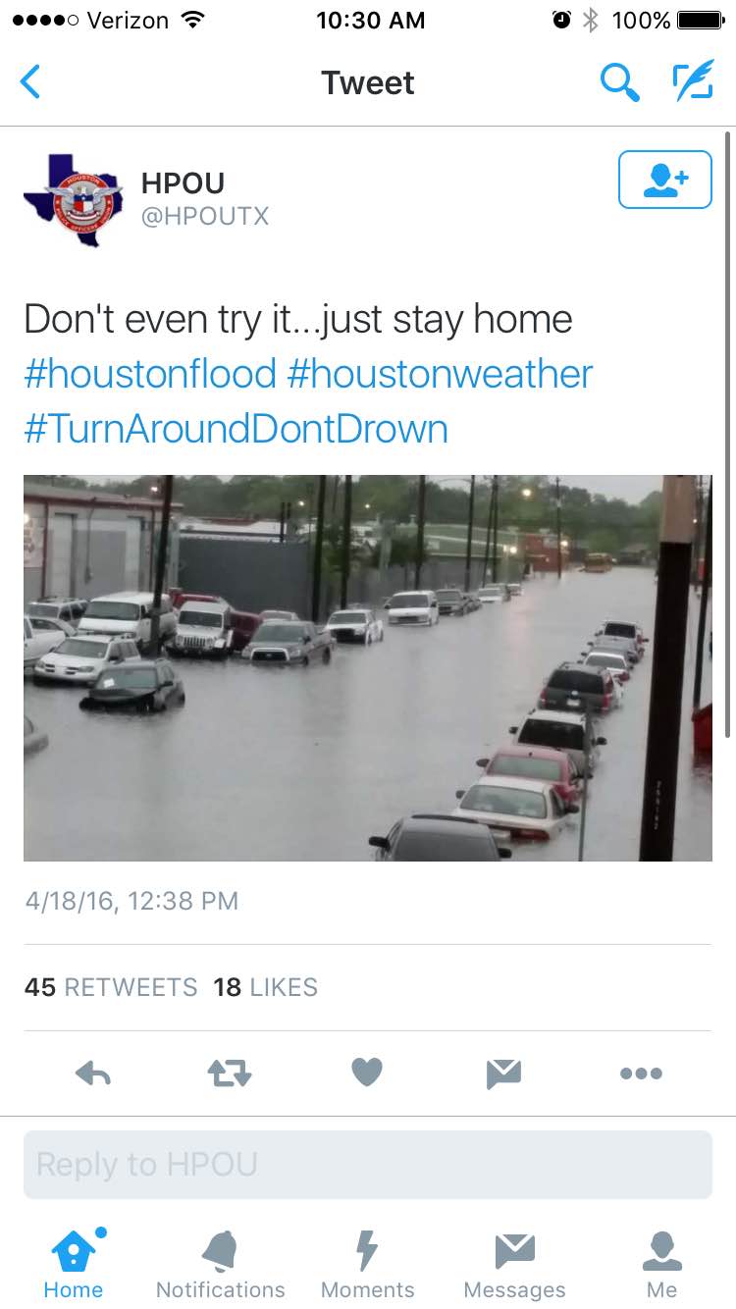Switch to the Notifications tab
This screenshot has height=1309, width=736.
pyautogui.click(x=221, y=1265)
